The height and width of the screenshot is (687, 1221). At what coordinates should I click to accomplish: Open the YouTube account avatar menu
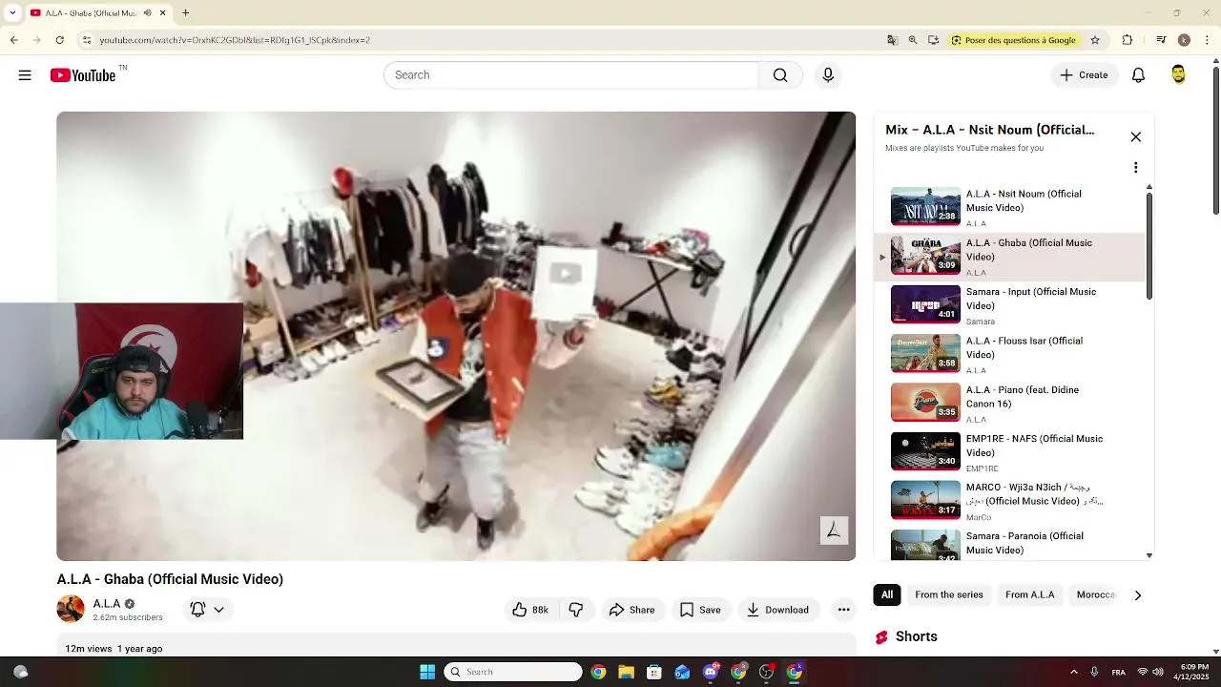pyautogui.click(x=1179, y=75)
